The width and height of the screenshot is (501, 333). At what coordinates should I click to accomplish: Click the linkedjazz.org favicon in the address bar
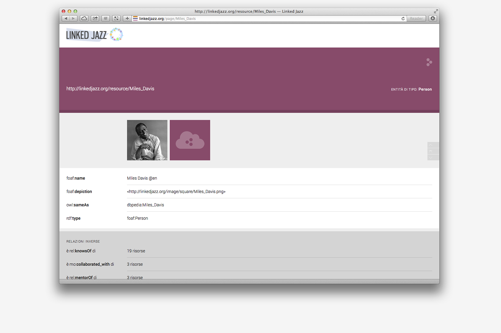135,18
